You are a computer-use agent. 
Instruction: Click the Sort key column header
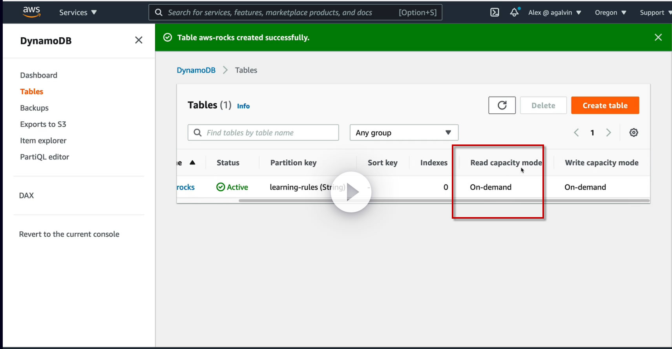[x=383, y=163]
